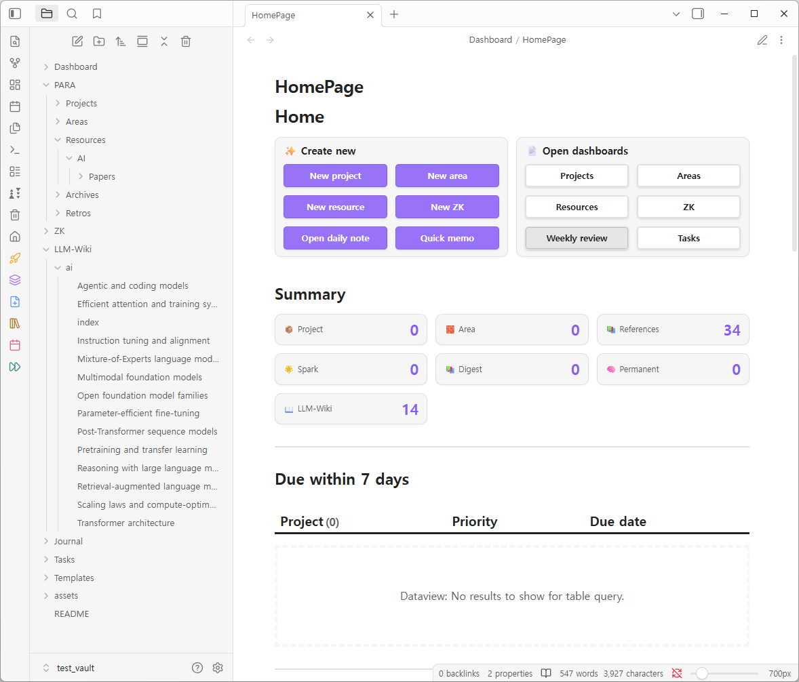The width and height of the screenshot is (799, 682).
Task: Click the 2 properties status item
Action: (509, 673)
